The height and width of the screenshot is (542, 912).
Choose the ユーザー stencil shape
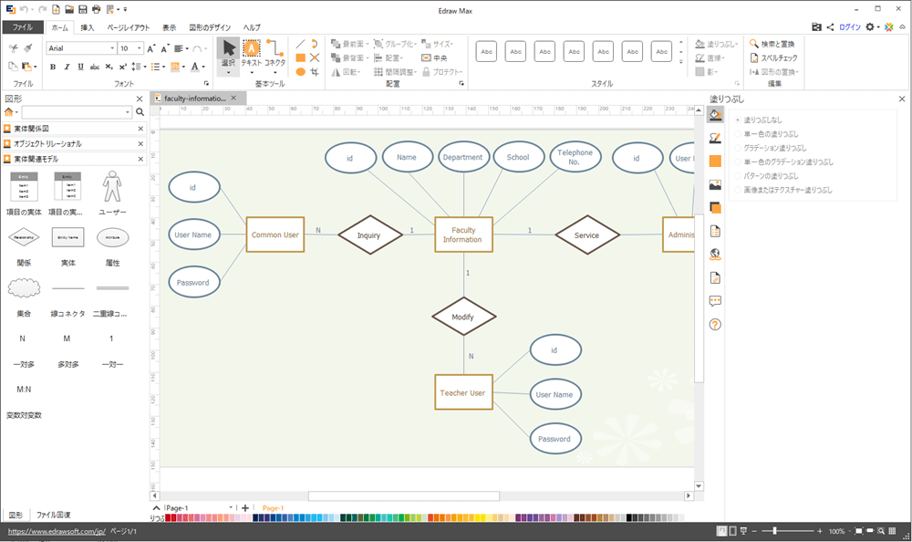[112, 193]
